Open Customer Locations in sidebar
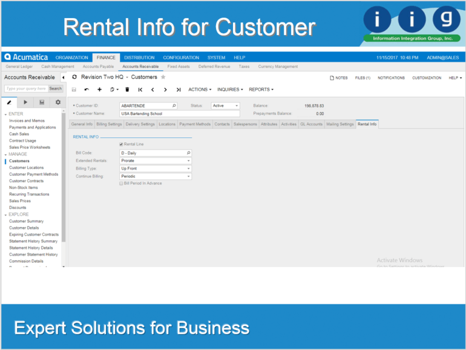Image resolution: width=466 pixels, height=350 pixels. [x=26, y=168]
